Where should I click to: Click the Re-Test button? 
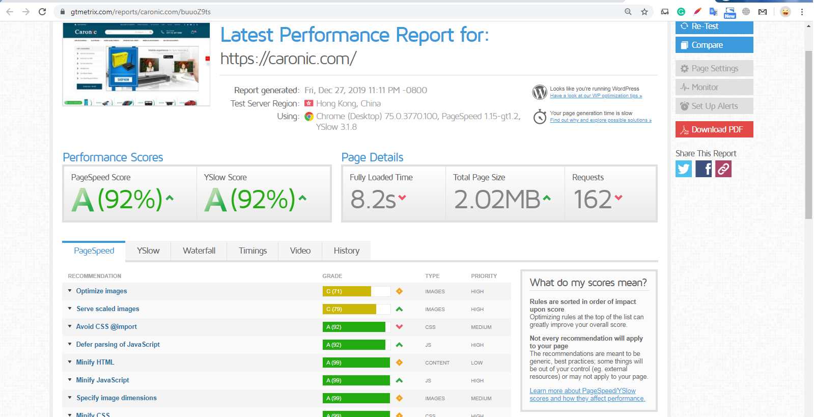(714, 27)
